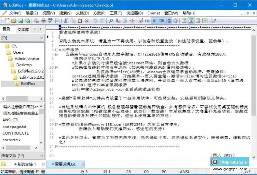Click the directory tree horizontal scrollbar thumb
Screen dimensions: 257x175
click(17, 99)
